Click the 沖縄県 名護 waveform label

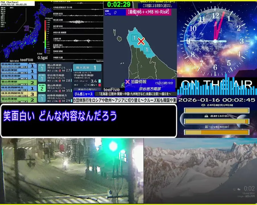click(58, 58)
